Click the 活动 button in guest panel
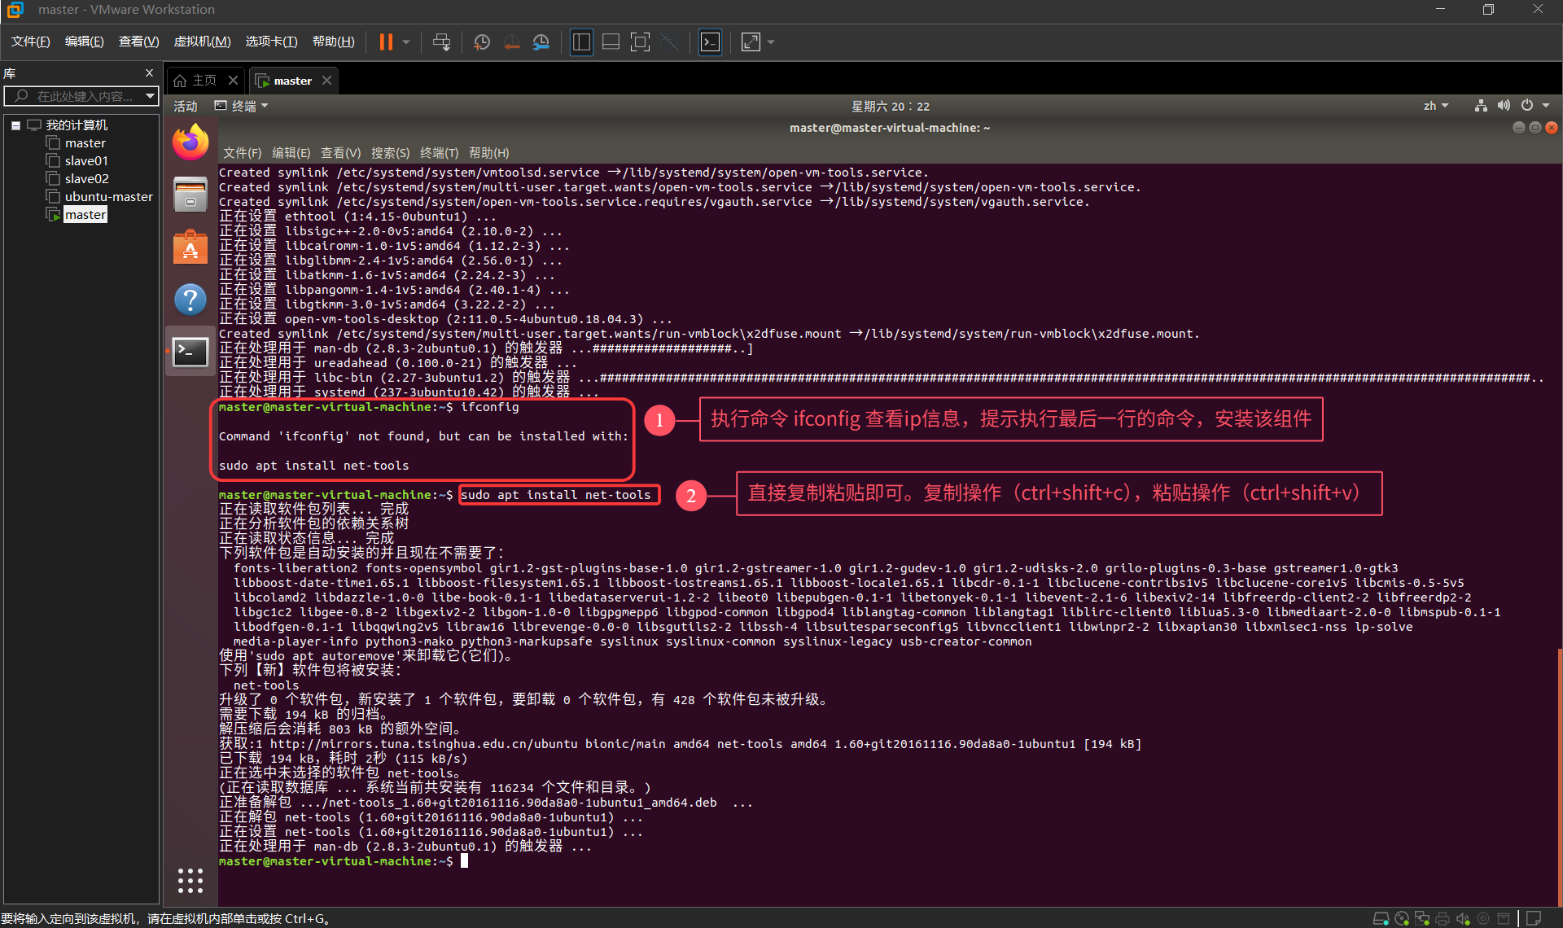This screenshot has height=928, width=1563. [185, 105]
